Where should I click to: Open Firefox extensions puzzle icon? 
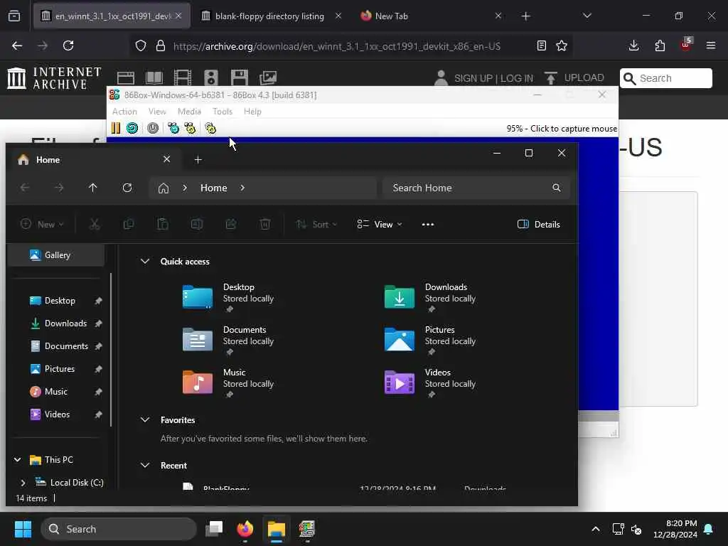click(660, 45)
